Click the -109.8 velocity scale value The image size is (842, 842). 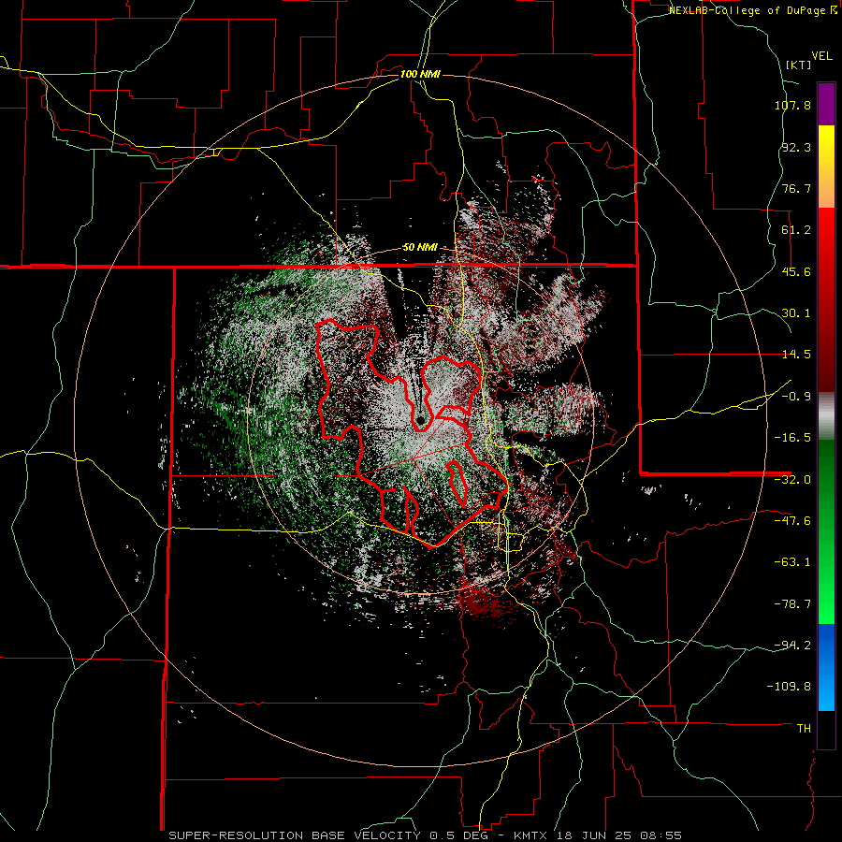(x=789, y=687)
